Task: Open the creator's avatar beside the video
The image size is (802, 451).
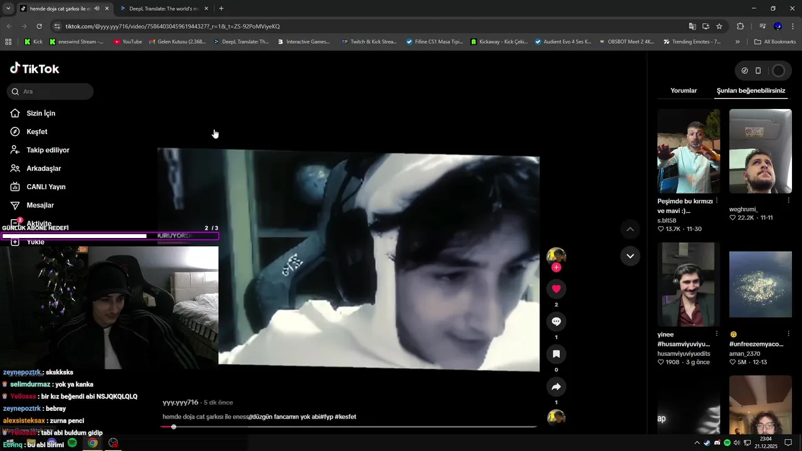Action: (556, 256)
